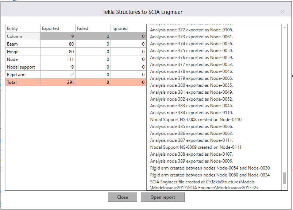
Task: Select log line Analysis node 385 exported
Action: point(192,127)
